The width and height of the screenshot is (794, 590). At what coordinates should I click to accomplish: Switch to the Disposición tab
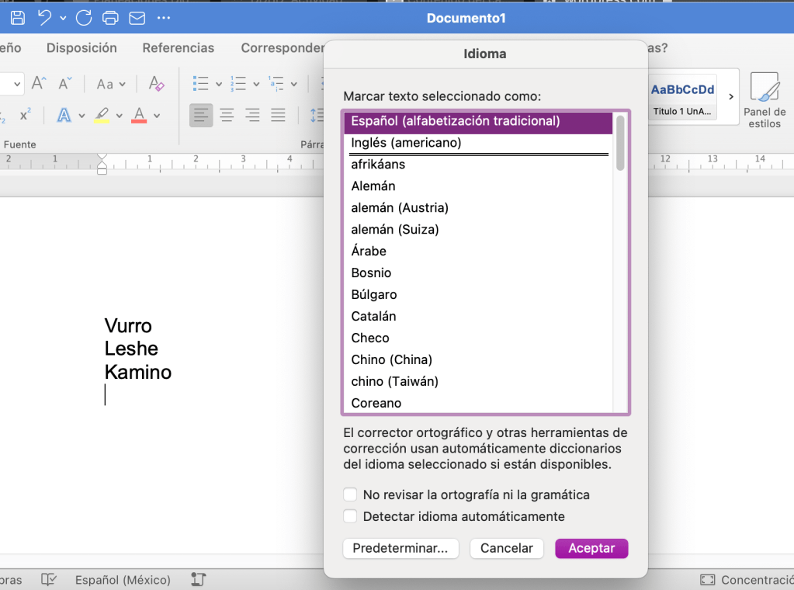[81, 47]
